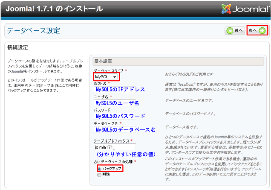Click the データベースのパスワードです hint text
Image resolution: width=271 pixels, height=190 pixels.
190,114
